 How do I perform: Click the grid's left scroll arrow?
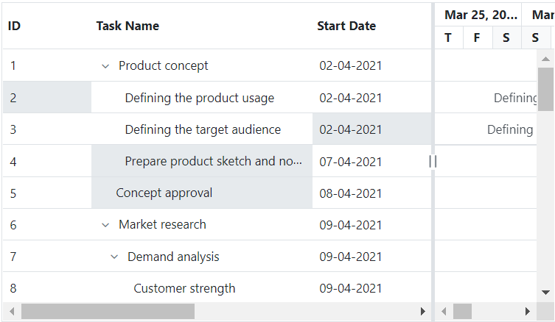(11, 312)
